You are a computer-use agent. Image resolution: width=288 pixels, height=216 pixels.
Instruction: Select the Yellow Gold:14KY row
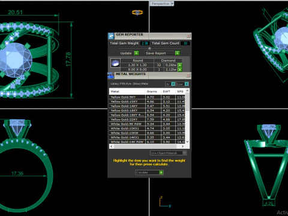click(147, 106)
